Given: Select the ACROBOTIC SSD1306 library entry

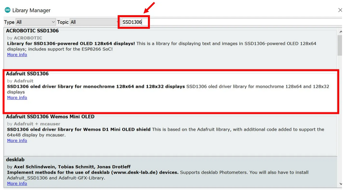Looking at the screenshot, I should 32,31.
